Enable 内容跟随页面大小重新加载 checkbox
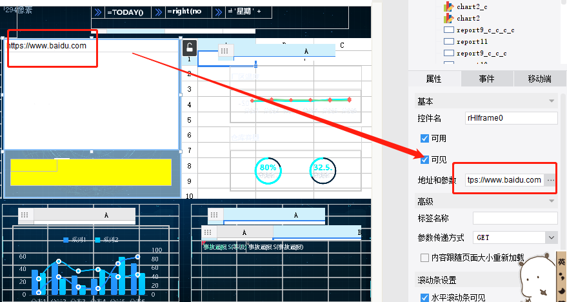Image resolution: width=567 pixels, height=302 pixels. pyautogui.click(x=424, y=258)
